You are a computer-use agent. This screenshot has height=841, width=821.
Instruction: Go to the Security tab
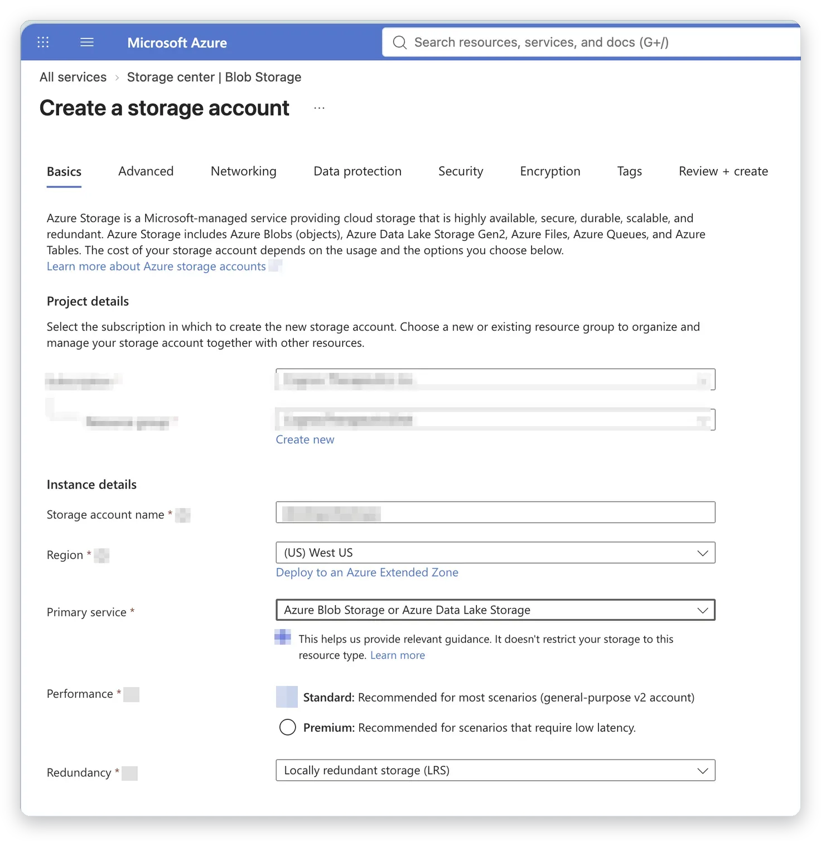tap(461, 171)
